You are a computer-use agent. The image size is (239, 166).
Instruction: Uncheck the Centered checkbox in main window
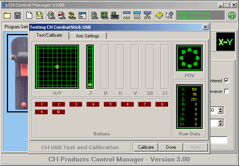(226, 80)
